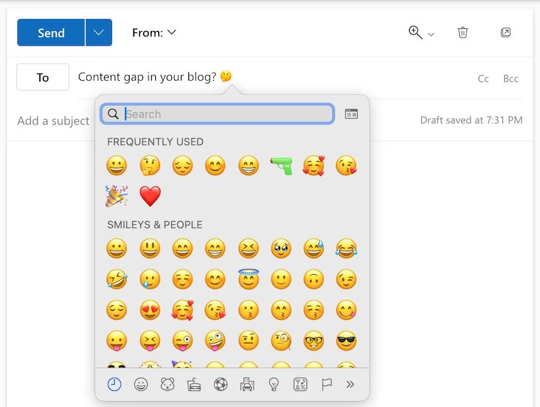The width and height of the screenshot is (540, 407).
Task: View the Travel & Places emoji category
Action: pos(249,384)
